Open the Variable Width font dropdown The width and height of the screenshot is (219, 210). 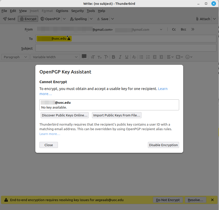click(55, 57)
